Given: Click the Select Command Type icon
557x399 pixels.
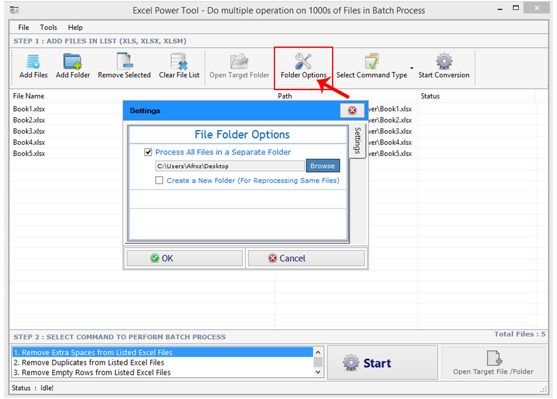Looking at the screenshot, I should (372, 61).
